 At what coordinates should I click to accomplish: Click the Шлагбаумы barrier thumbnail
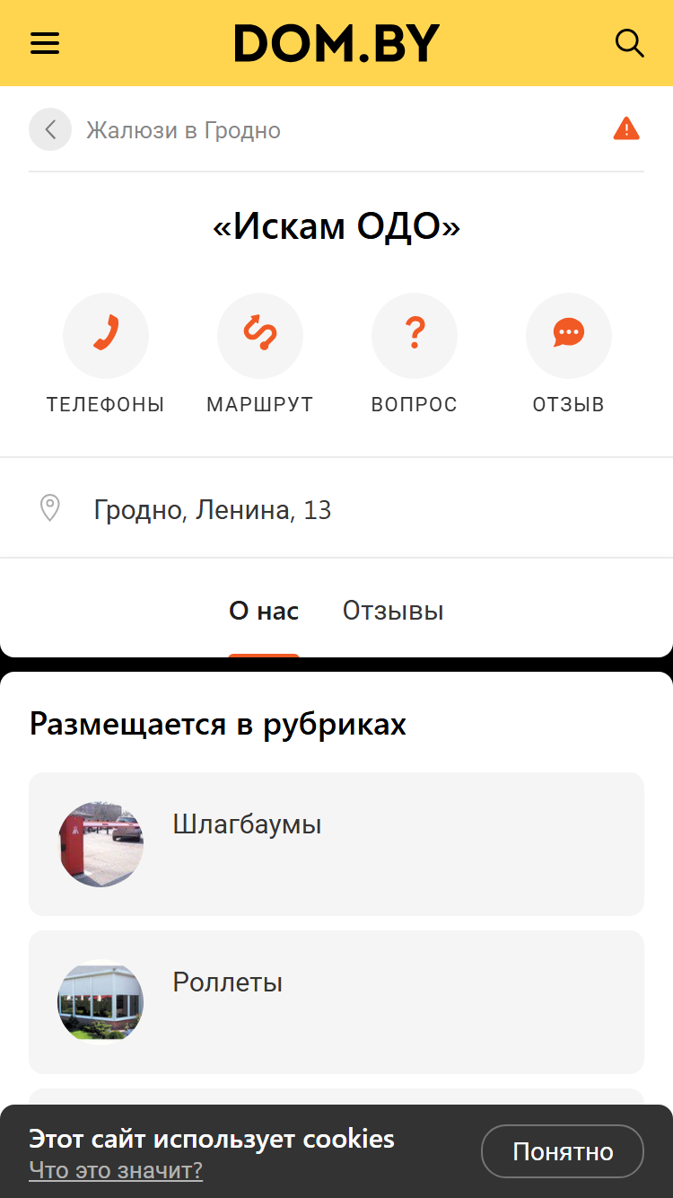101,844
